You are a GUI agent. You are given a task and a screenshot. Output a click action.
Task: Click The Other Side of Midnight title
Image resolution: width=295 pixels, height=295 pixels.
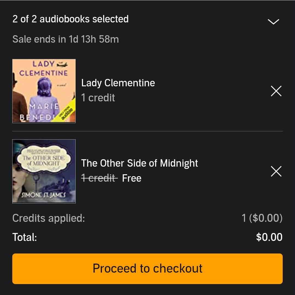coord(139,163)
